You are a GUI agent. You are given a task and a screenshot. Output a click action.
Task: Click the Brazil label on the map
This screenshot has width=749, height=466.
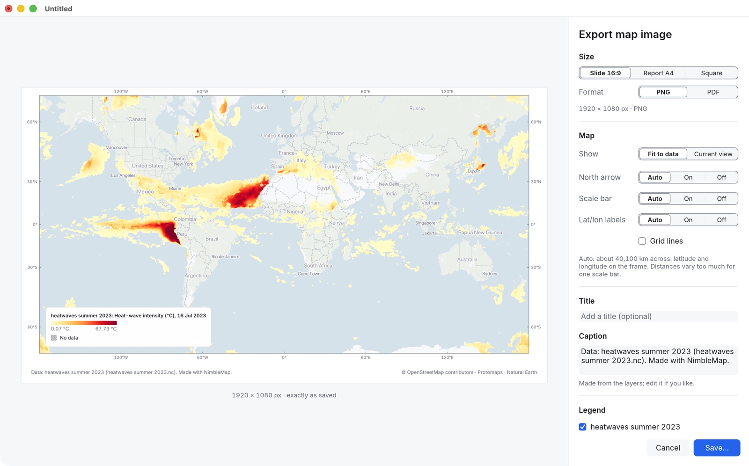(212, 239)
